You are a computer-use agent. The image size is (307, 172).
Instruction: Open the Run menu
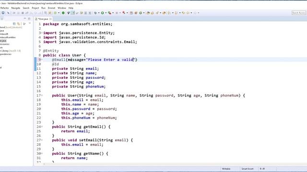pyautogui.click(x=43, y=8)
